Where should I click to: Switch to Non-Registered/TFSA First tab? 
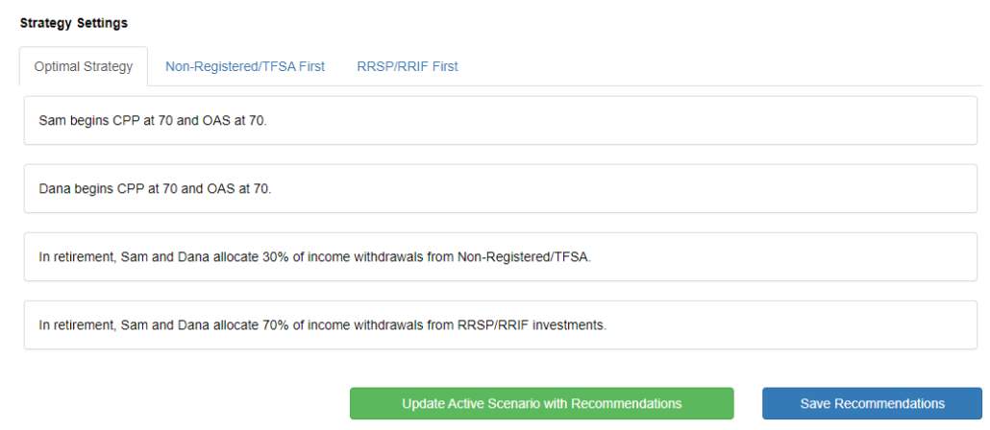[245, 66]
